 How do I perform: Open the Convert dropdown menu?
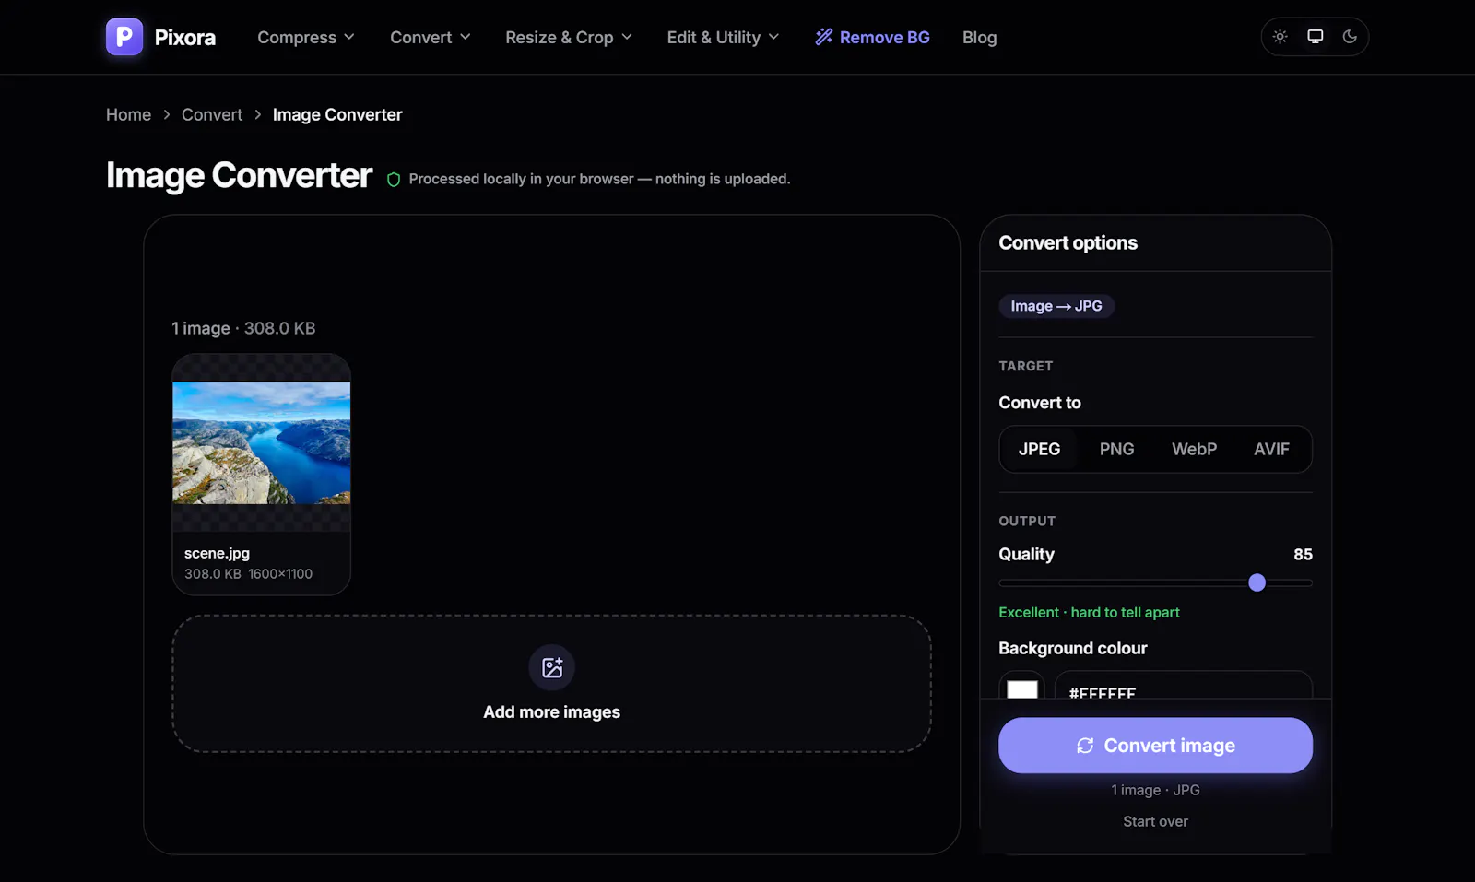coord(431,37)
